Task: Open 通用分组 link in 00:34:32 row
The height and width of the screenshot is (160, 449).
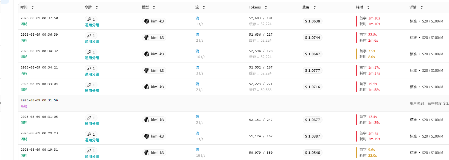Action: click(92, 58)
